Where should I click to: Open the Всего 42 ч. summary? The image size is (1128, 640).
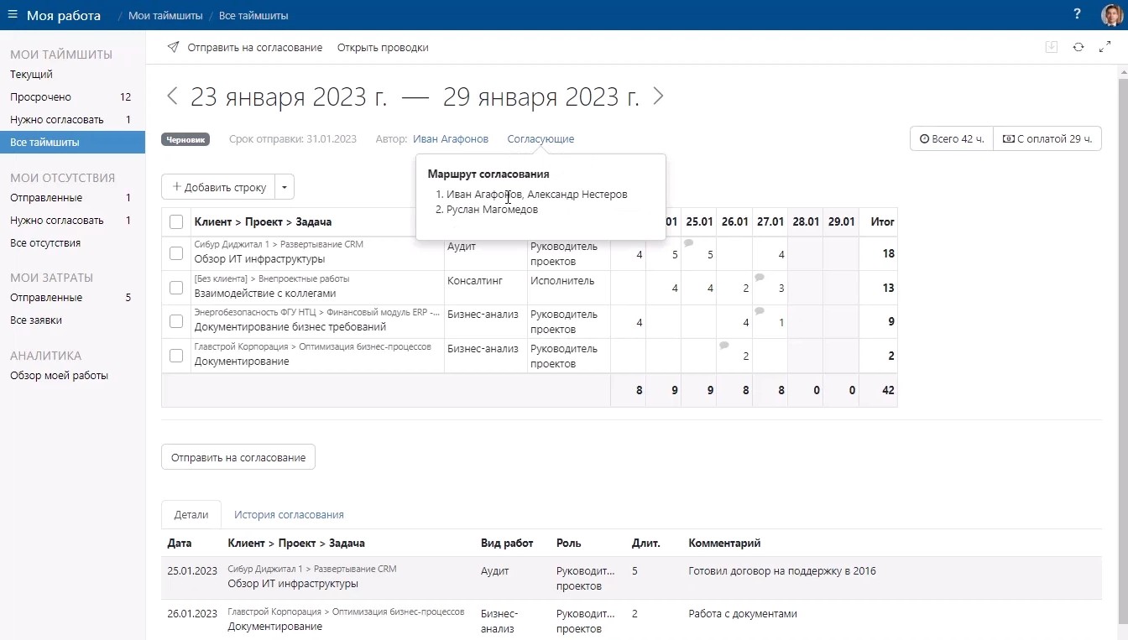click(952, 139)
